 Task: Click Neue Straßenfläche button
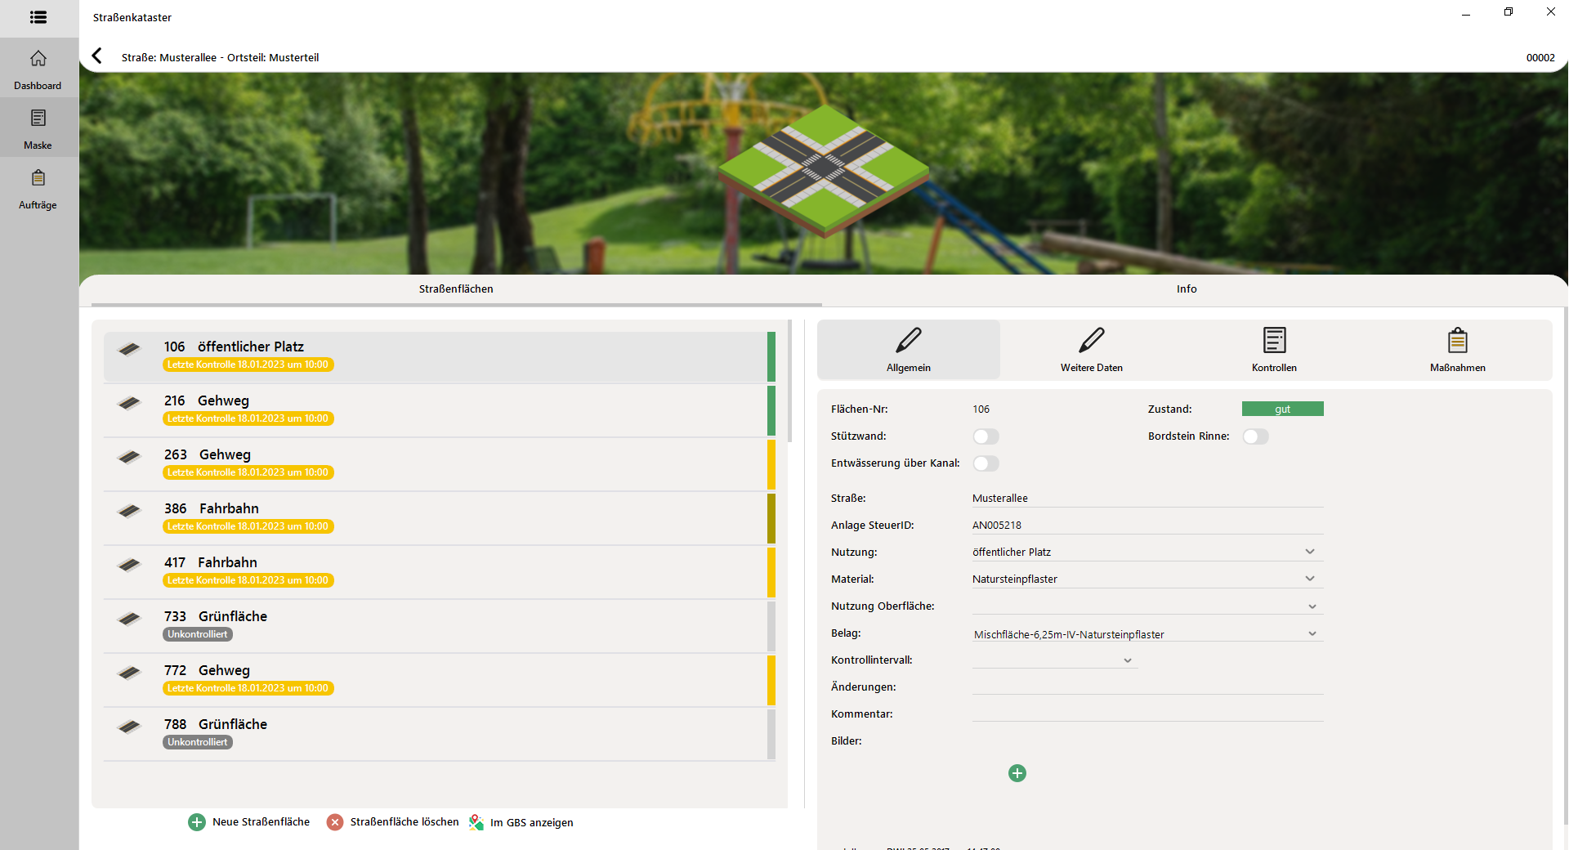pos(250,822)
